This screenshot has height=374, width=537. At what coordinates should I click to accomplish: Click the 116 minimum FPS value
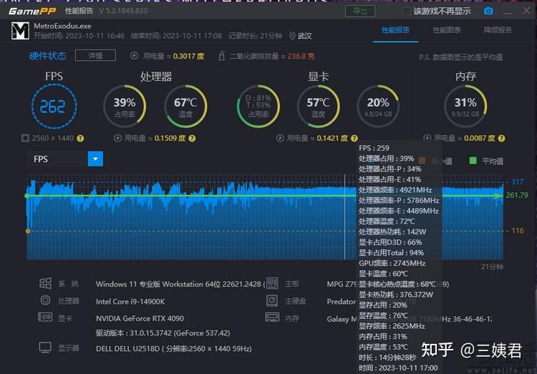(517, 231)
